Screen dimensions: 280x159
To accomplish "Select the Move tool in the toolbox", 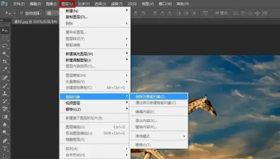I will tap(5, 30).
